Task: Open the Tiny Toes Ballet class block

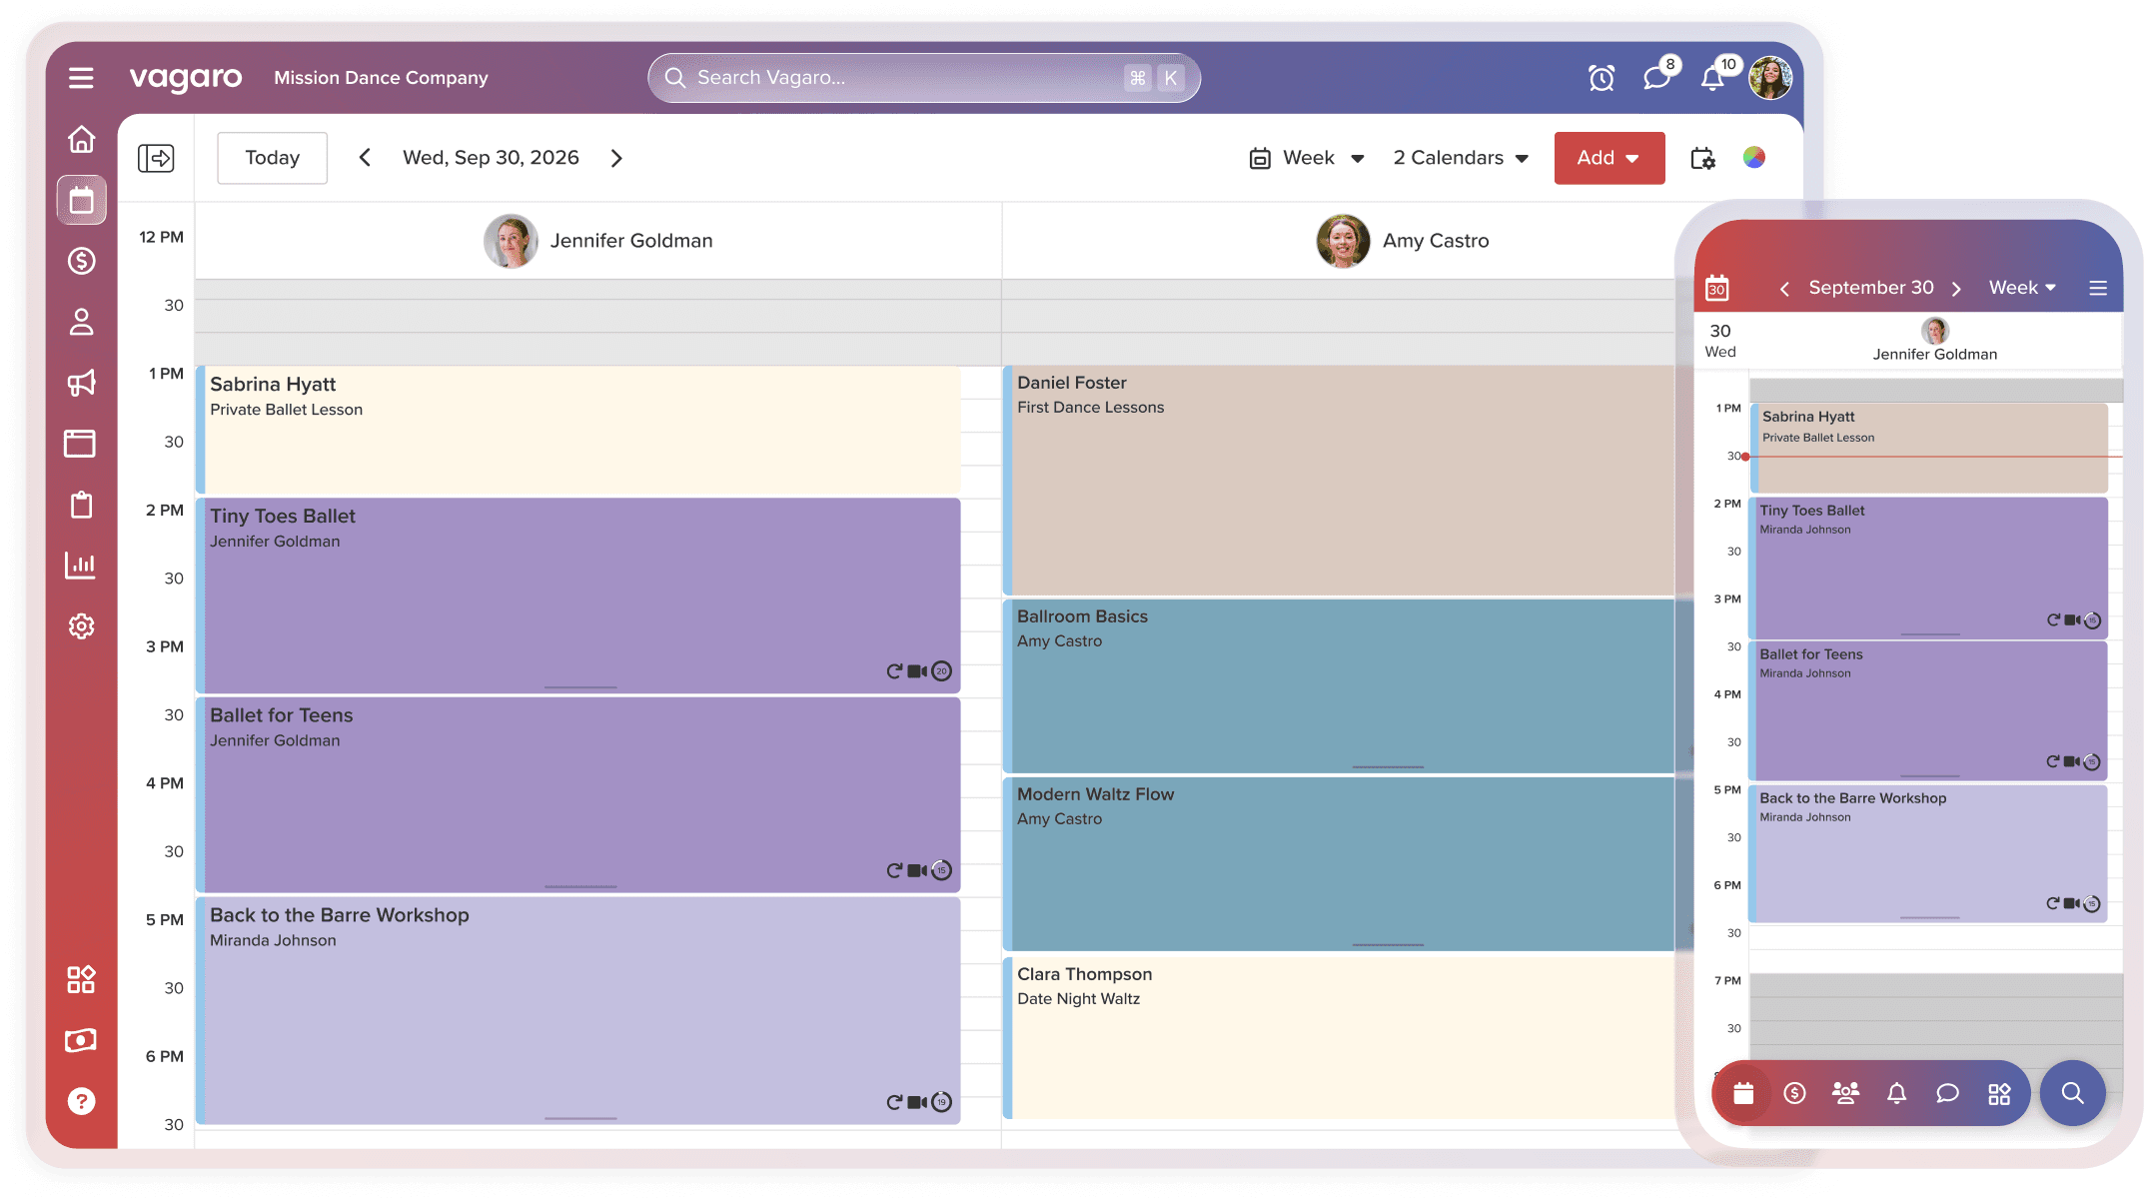Action: 579,596
